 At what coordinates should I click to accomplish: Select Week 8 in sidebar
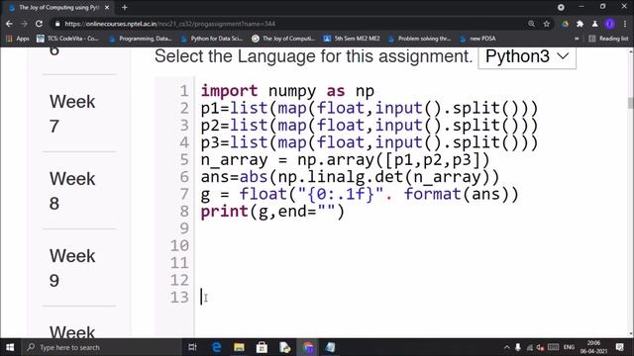(72, 191)
